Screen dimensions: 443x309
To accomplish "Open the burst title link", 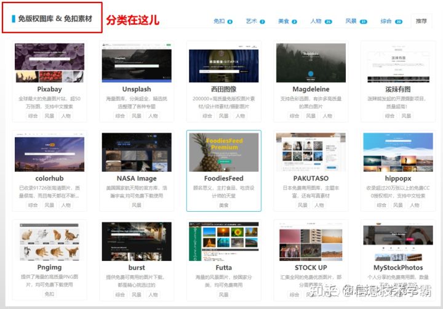I will 137,267.
